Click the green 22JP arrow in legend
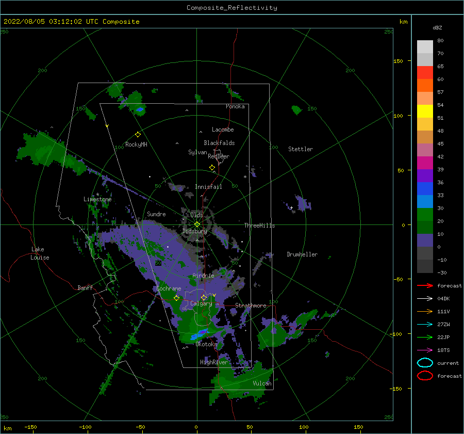Image resolution: width=464 pixels, height=434 pixels. point(425,337)
